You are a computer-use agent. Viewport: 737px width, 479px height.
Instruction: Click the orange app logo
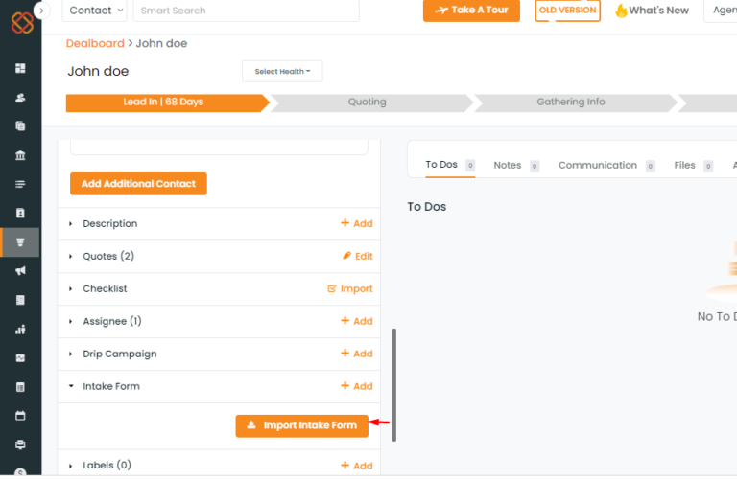[22, 22]
